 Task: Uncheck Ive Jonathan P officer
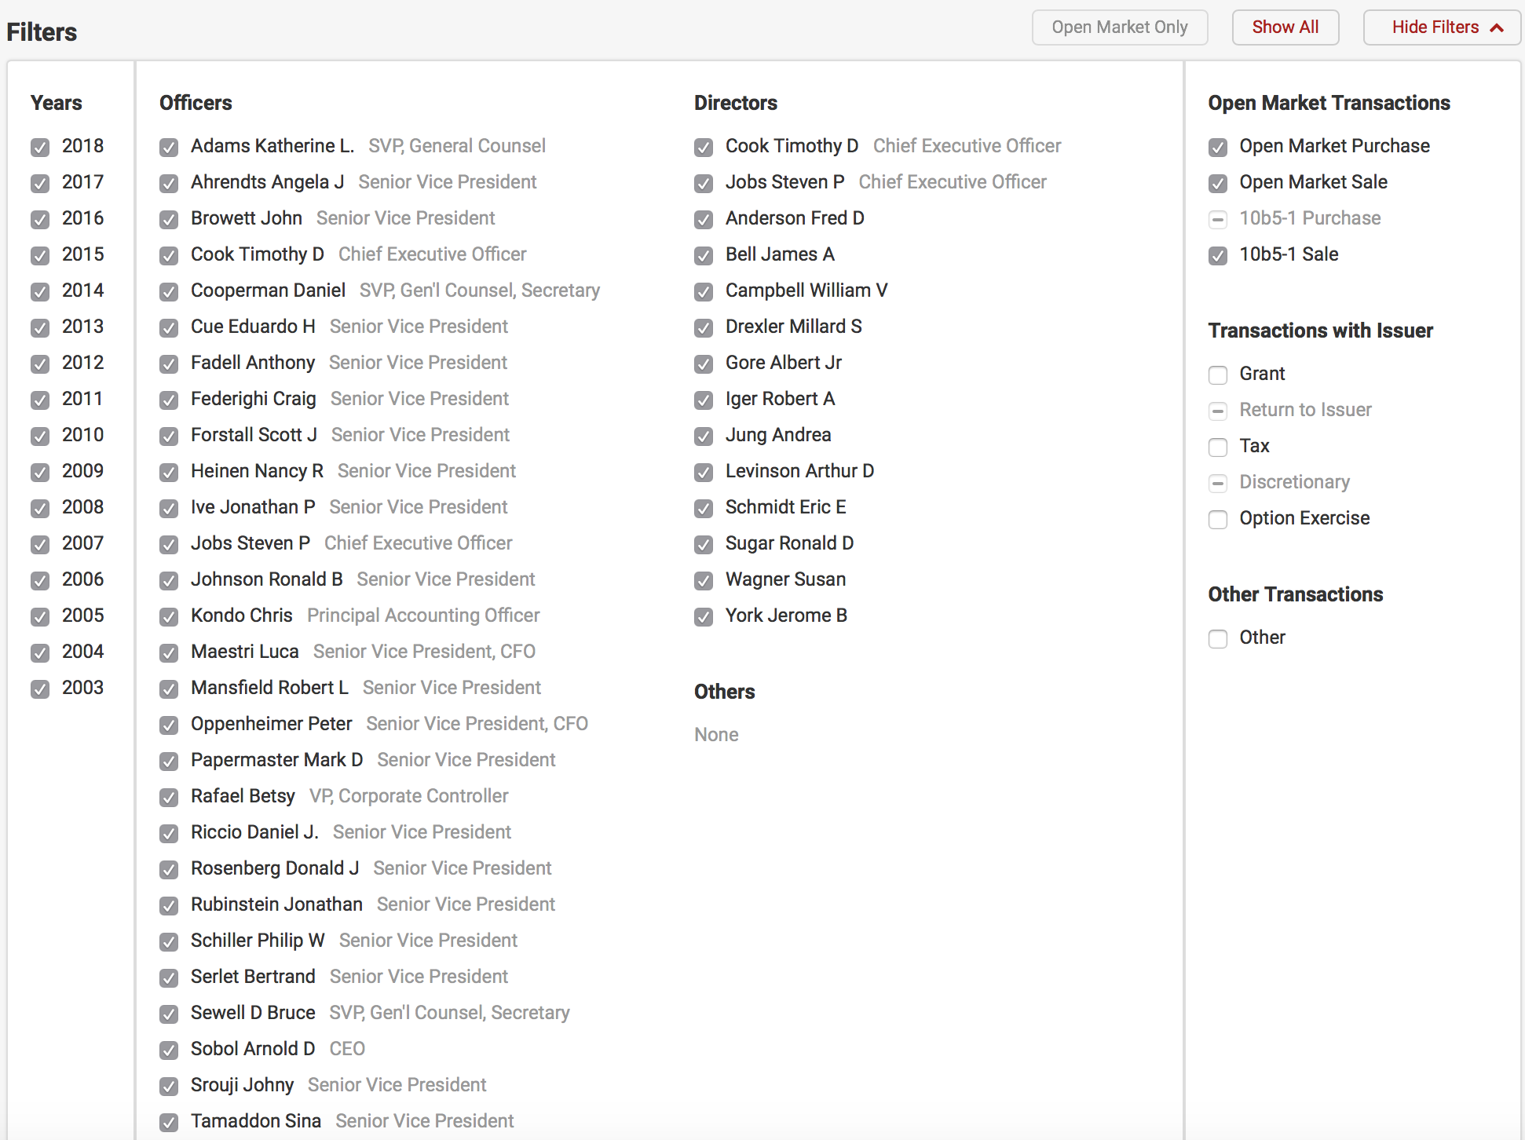click(x=169, y=508)
